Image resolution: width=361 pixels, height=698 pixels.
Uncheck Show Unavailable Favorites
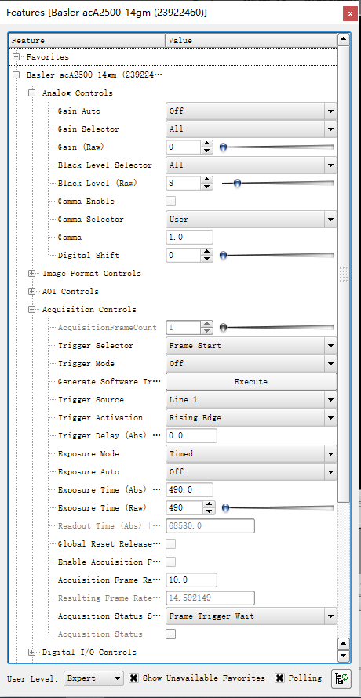coord(133,678)
